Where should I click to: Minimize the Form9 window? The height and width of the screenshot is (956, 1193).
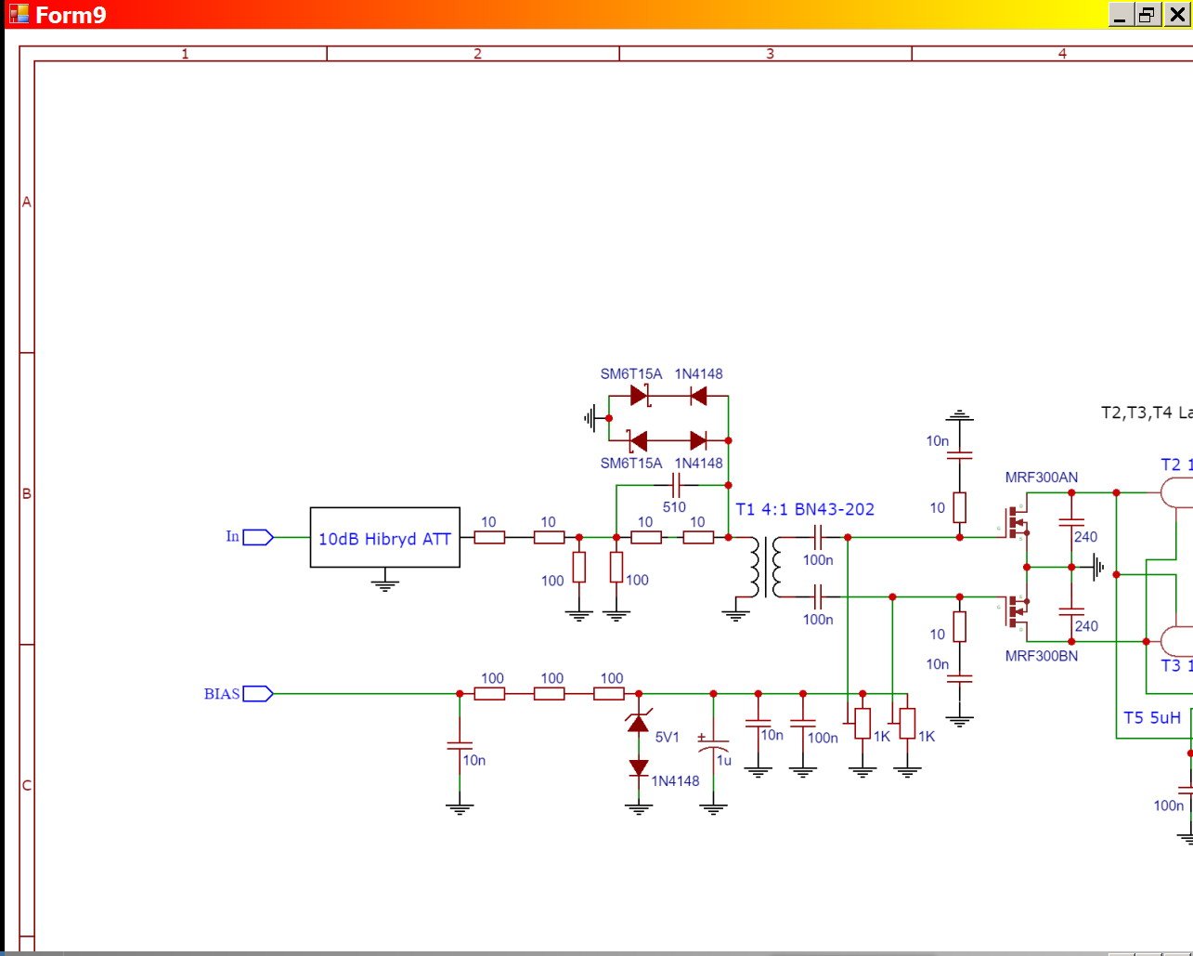[x=1121, y=15]
